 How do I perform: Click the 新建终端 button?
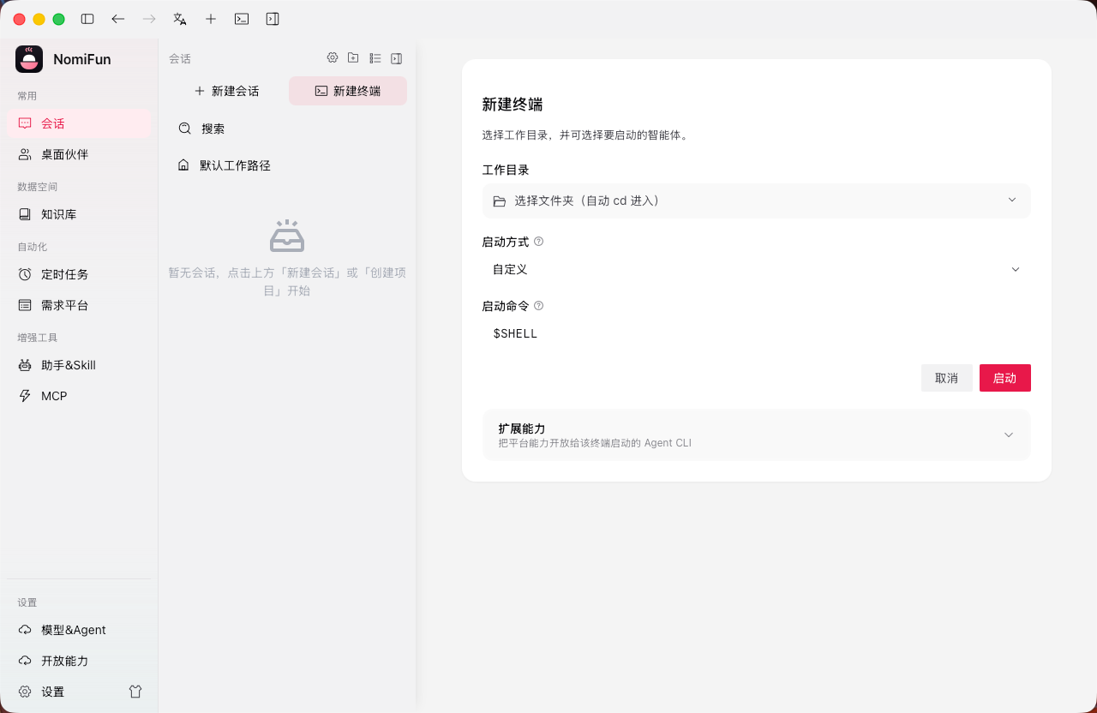[348, 91]
